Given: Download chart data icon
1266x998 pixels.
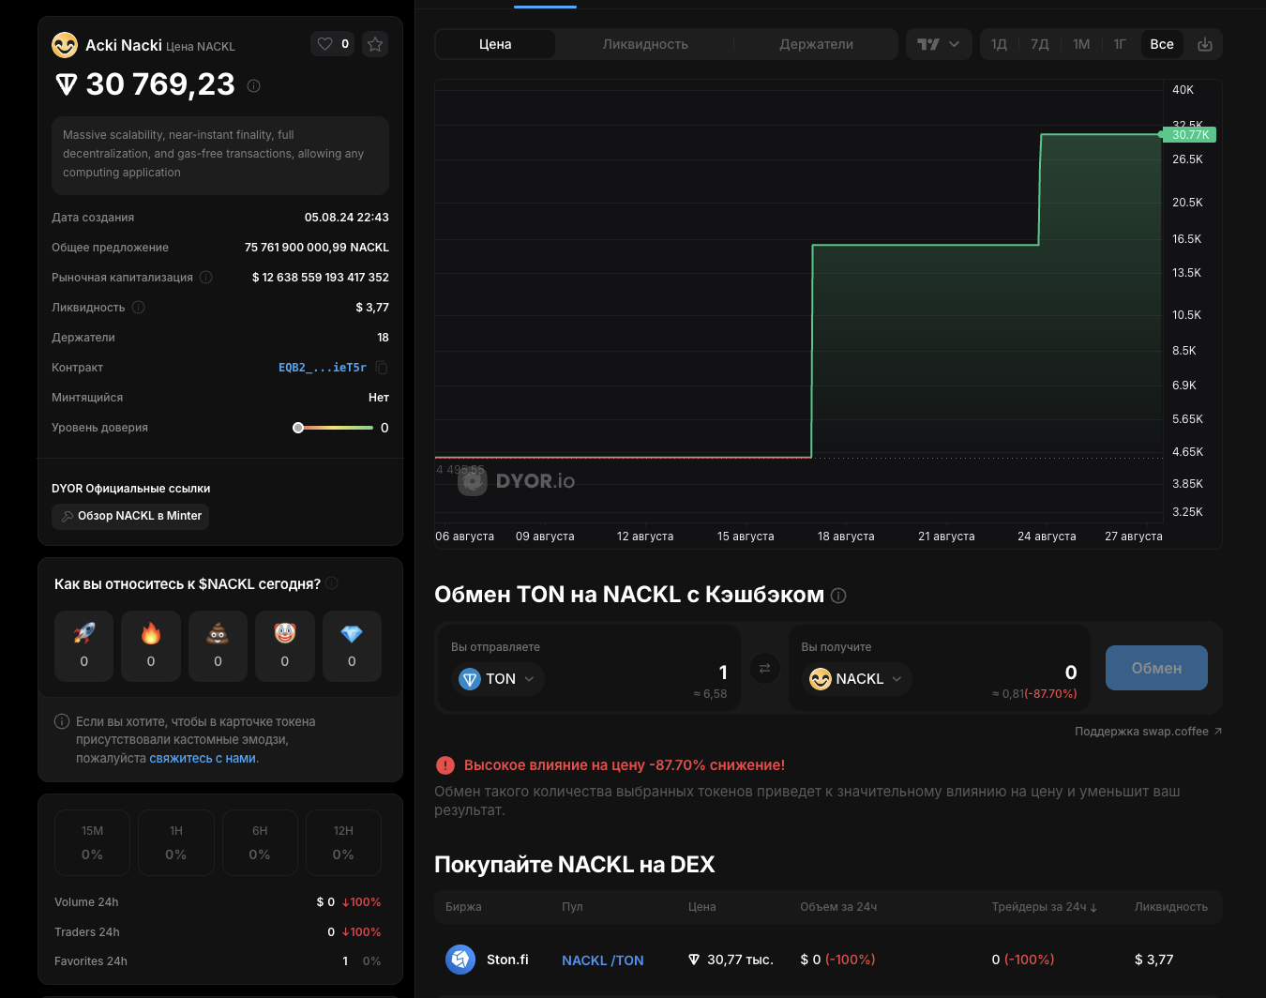Looking at the screenshot, I should 1205,44.
